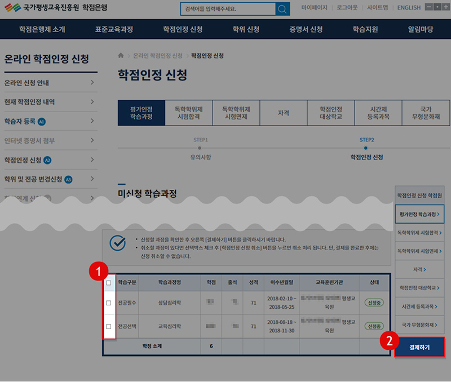Viewport: 451px width, 382px height.
Task: Click the 국가평생교육진흥원 학점은행 logo
Action: pyautogui.click(x=55, y=8)
